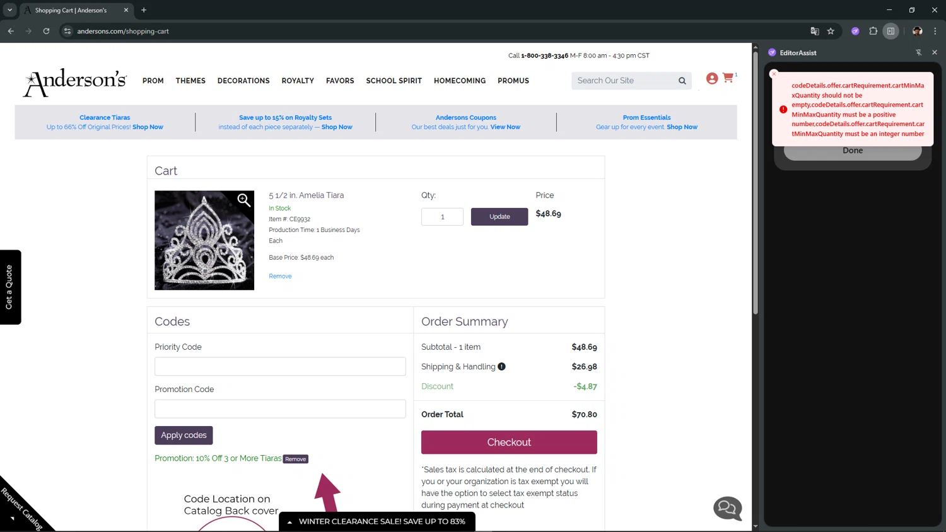Click the Promotion Code field
The height and width of the screenshot is (532, 946).
click(280, 408)
